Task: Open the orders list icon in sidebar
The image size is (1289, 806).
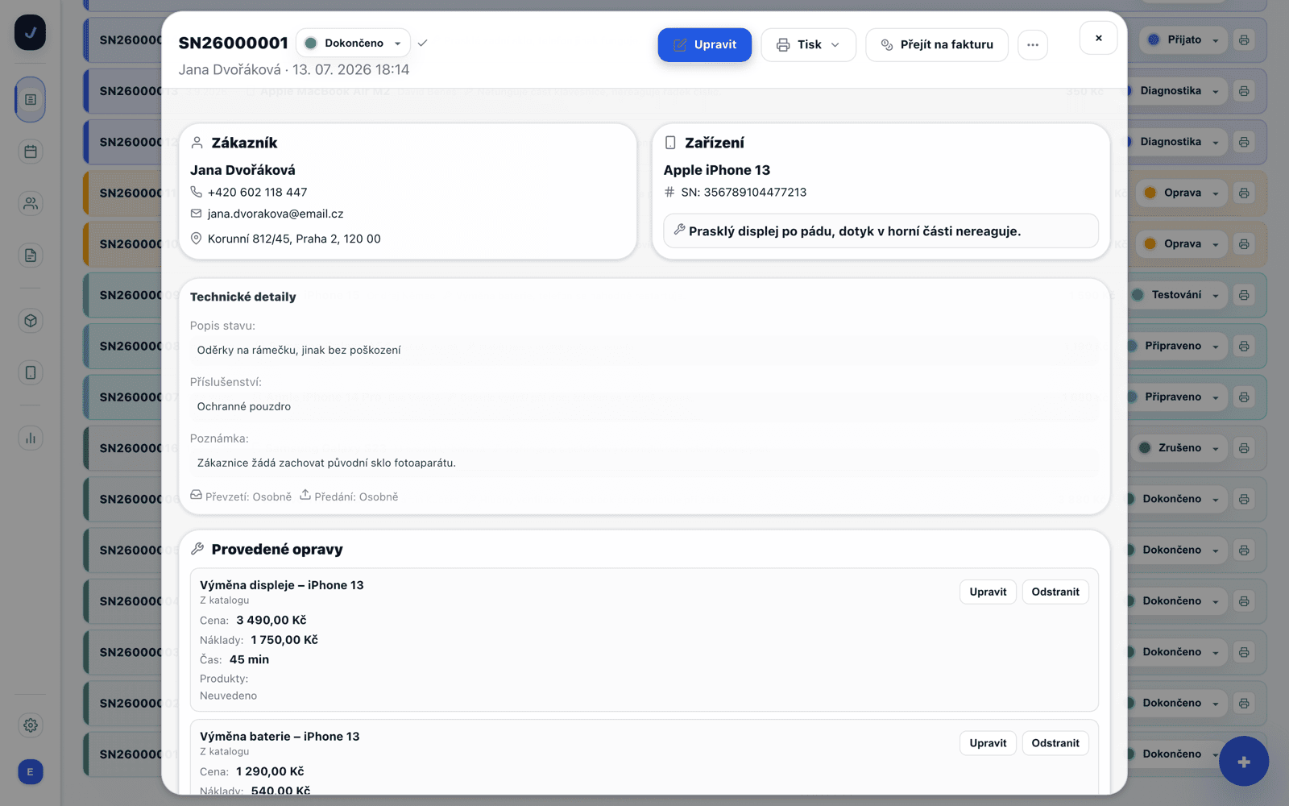Action: click(31, 99)
